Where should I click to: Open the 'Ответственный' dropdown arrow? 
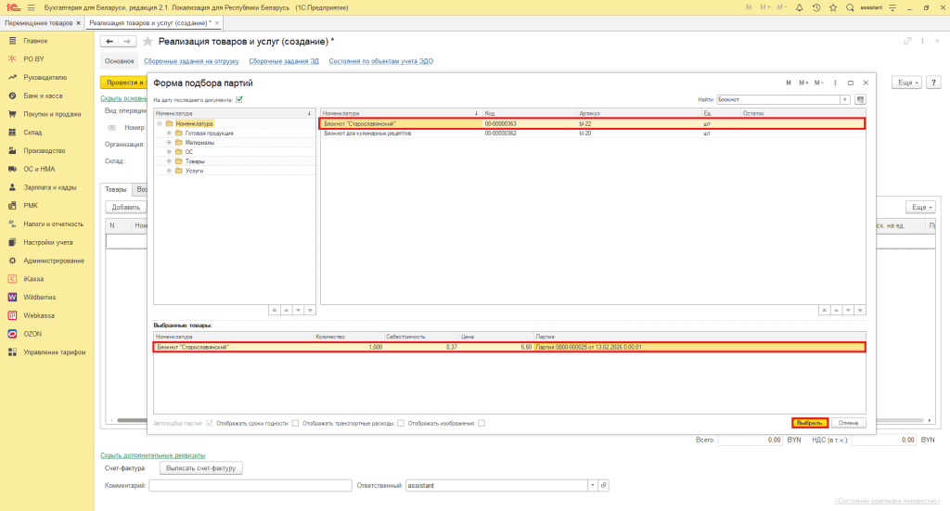pos(591,485)
